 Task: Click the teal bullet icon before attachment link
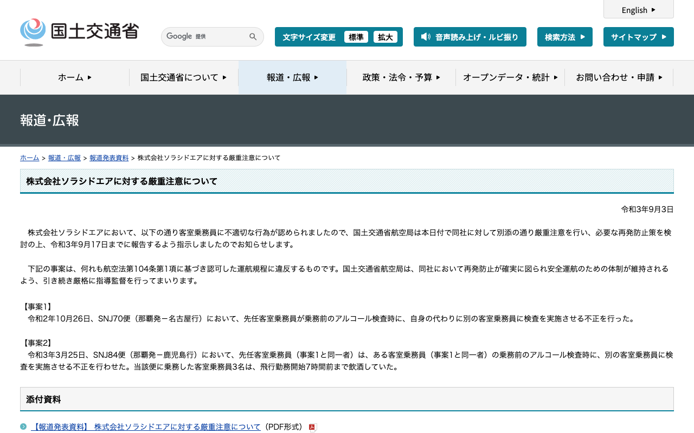tap(23, 427)
